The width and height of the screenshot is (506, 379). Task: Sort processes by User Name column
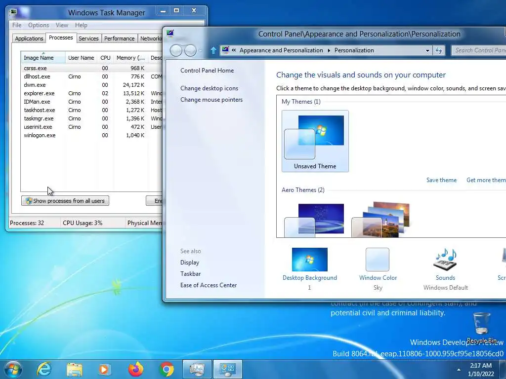click(x=82, y=58)
